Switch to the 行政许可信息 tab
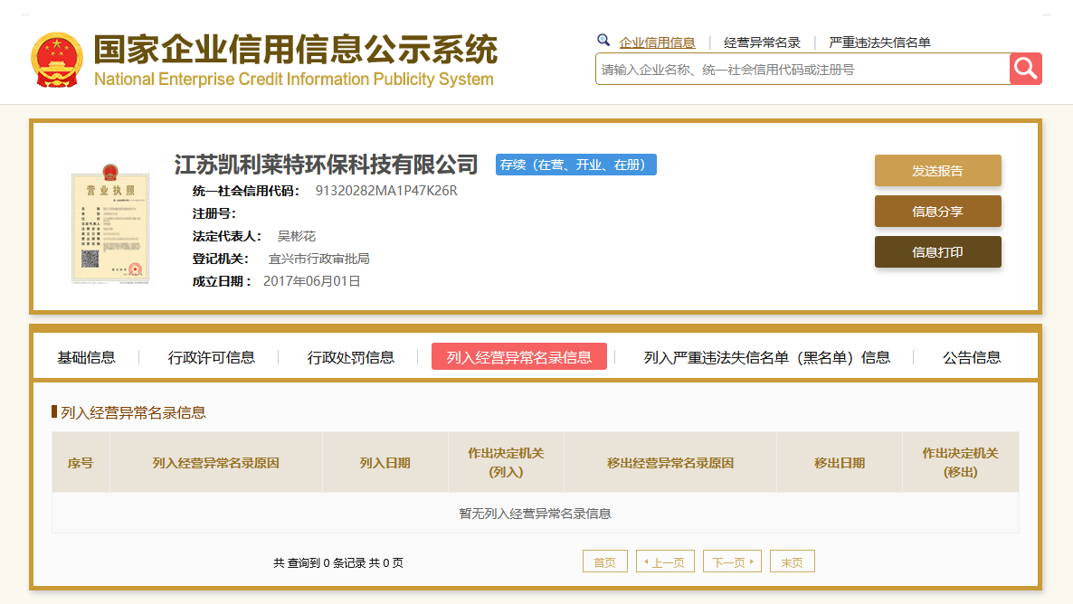 point(212,357)
